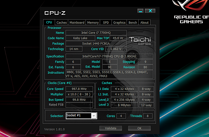The image size is (209, 137).
Task: Minimize the CPU-Z window
Action: tap(140, 11)
